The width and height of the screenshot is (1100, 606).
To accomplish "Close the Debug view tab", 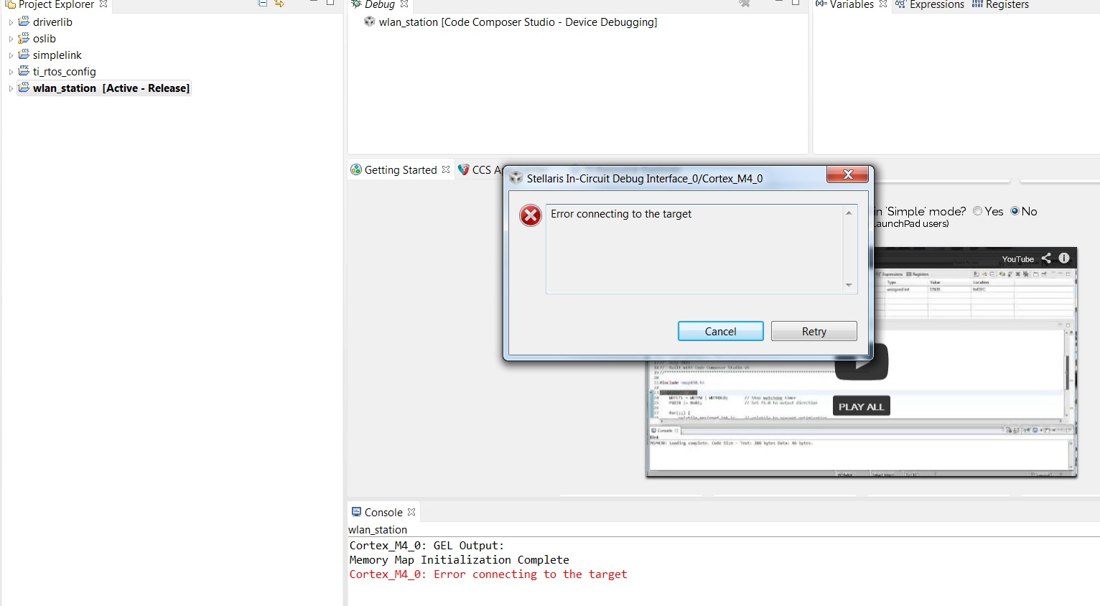I will (x=404, y=4).
